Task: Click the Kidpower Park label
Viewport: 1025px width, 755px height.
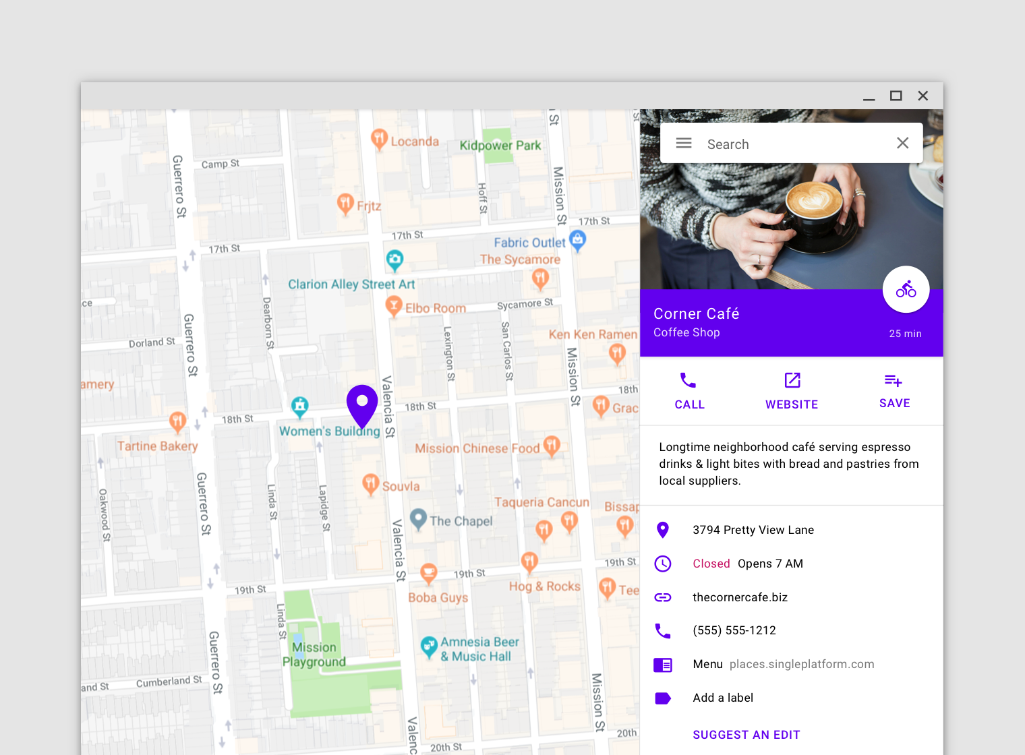Action: click(500, 145)
